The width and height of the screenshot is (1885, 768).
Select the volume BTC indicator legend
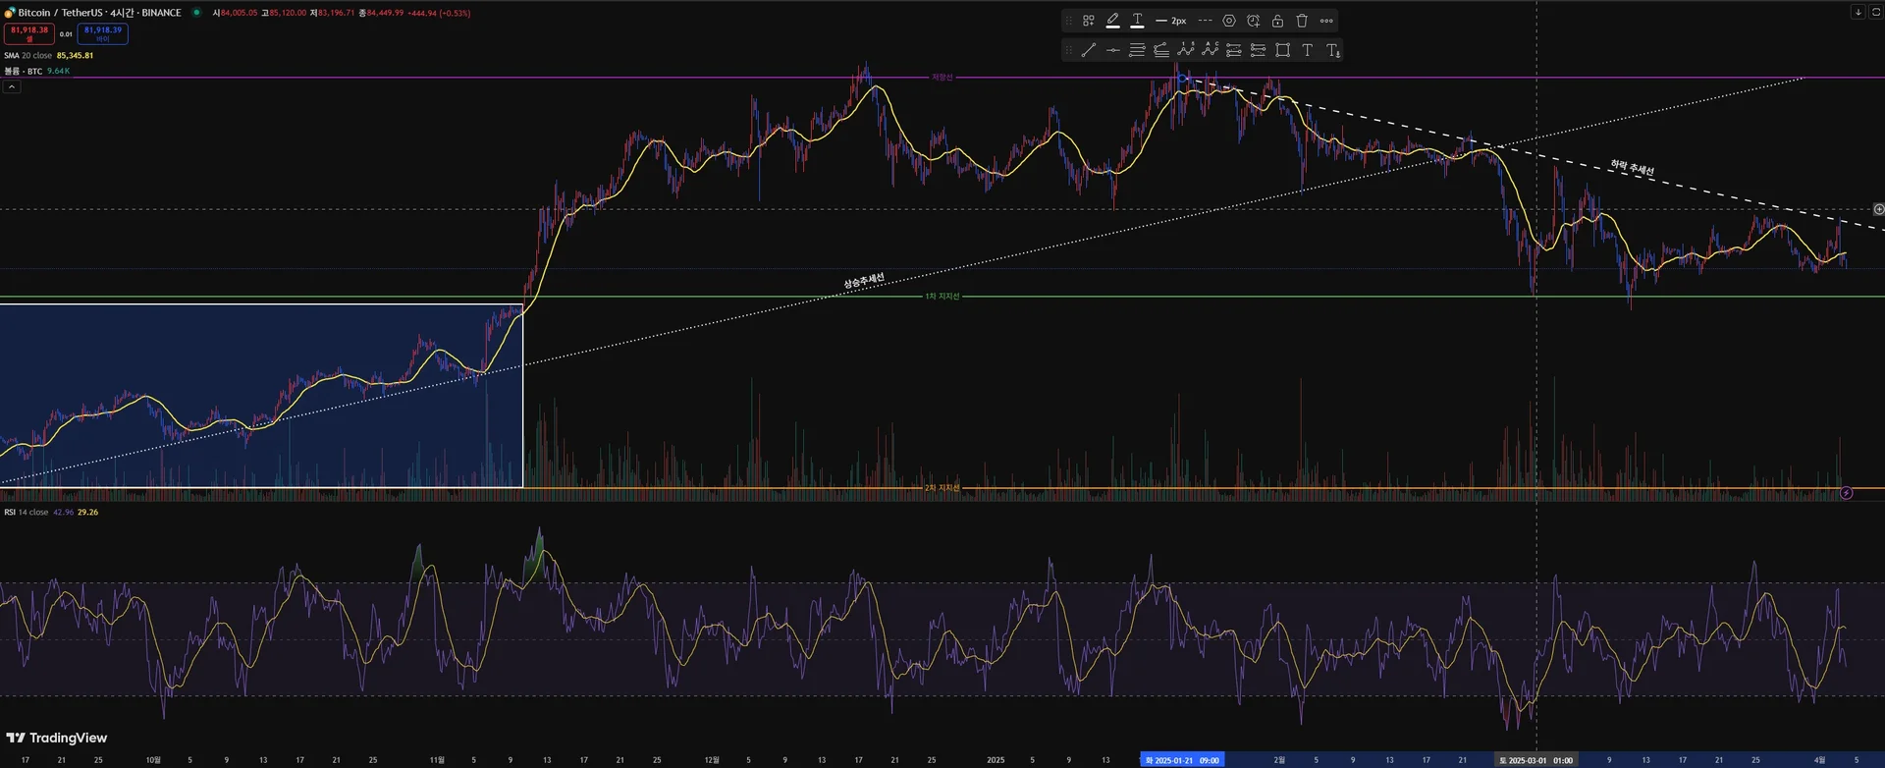pos(23,71)
